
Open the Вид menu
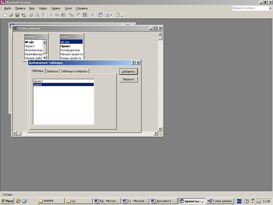pyautogui.click(x=32, y=8)
